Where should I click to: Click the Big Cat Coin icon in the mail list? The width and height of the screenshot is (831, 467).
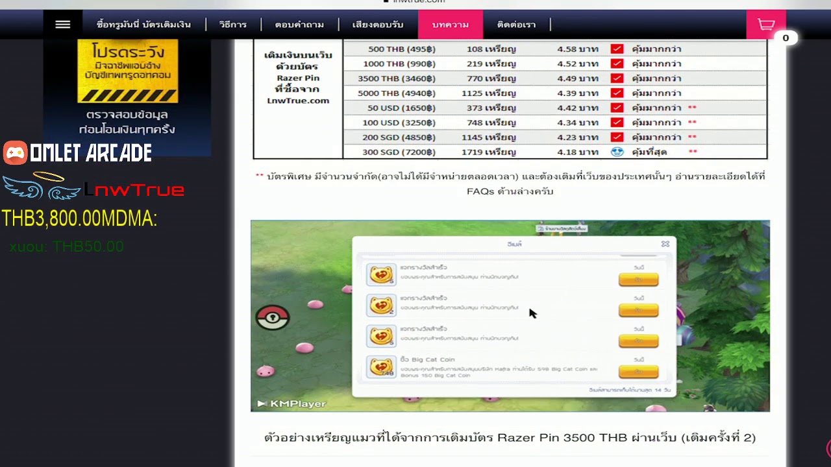coord(381,367)
